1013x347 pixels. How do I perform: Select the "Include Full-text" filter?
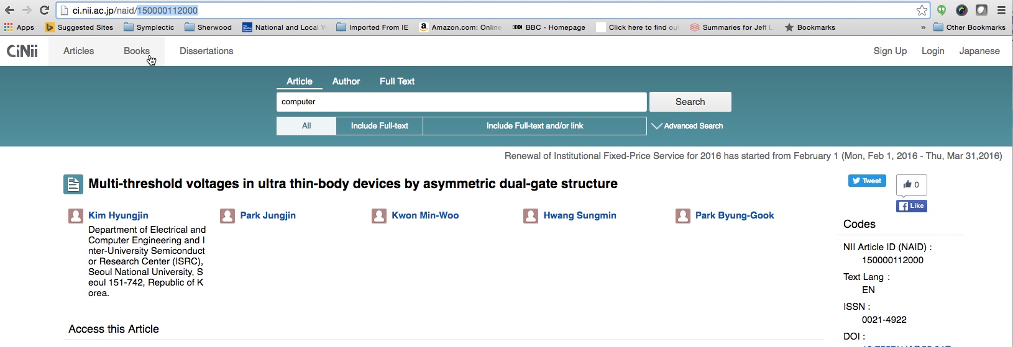point(379,126)
